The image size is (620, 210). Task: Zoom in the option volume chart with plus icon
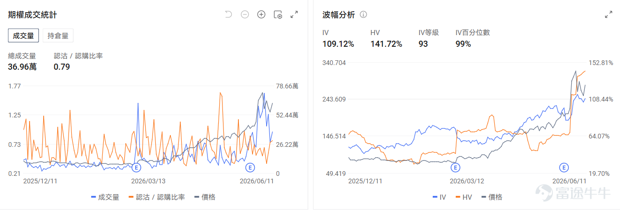click(261, 14)
